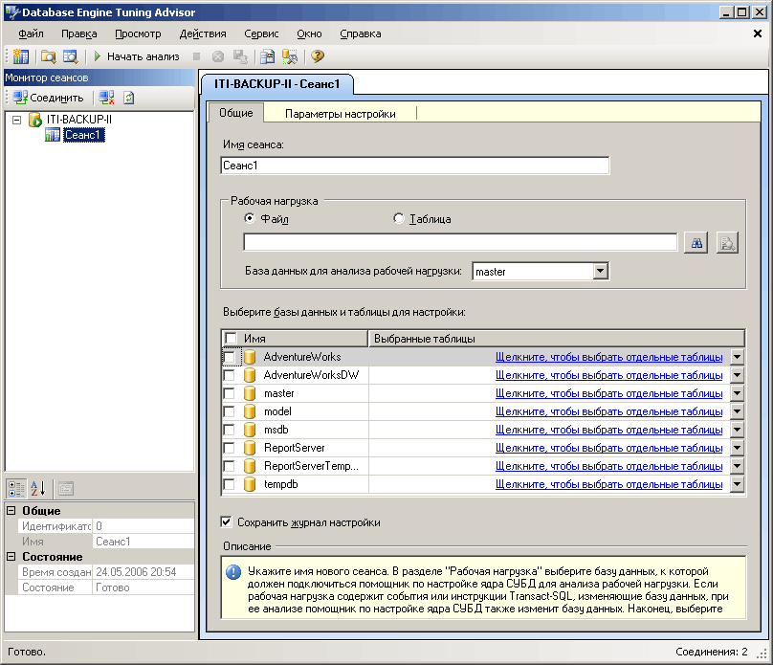Open the Действия menu
773x665 pixels.
pos(202,33)
